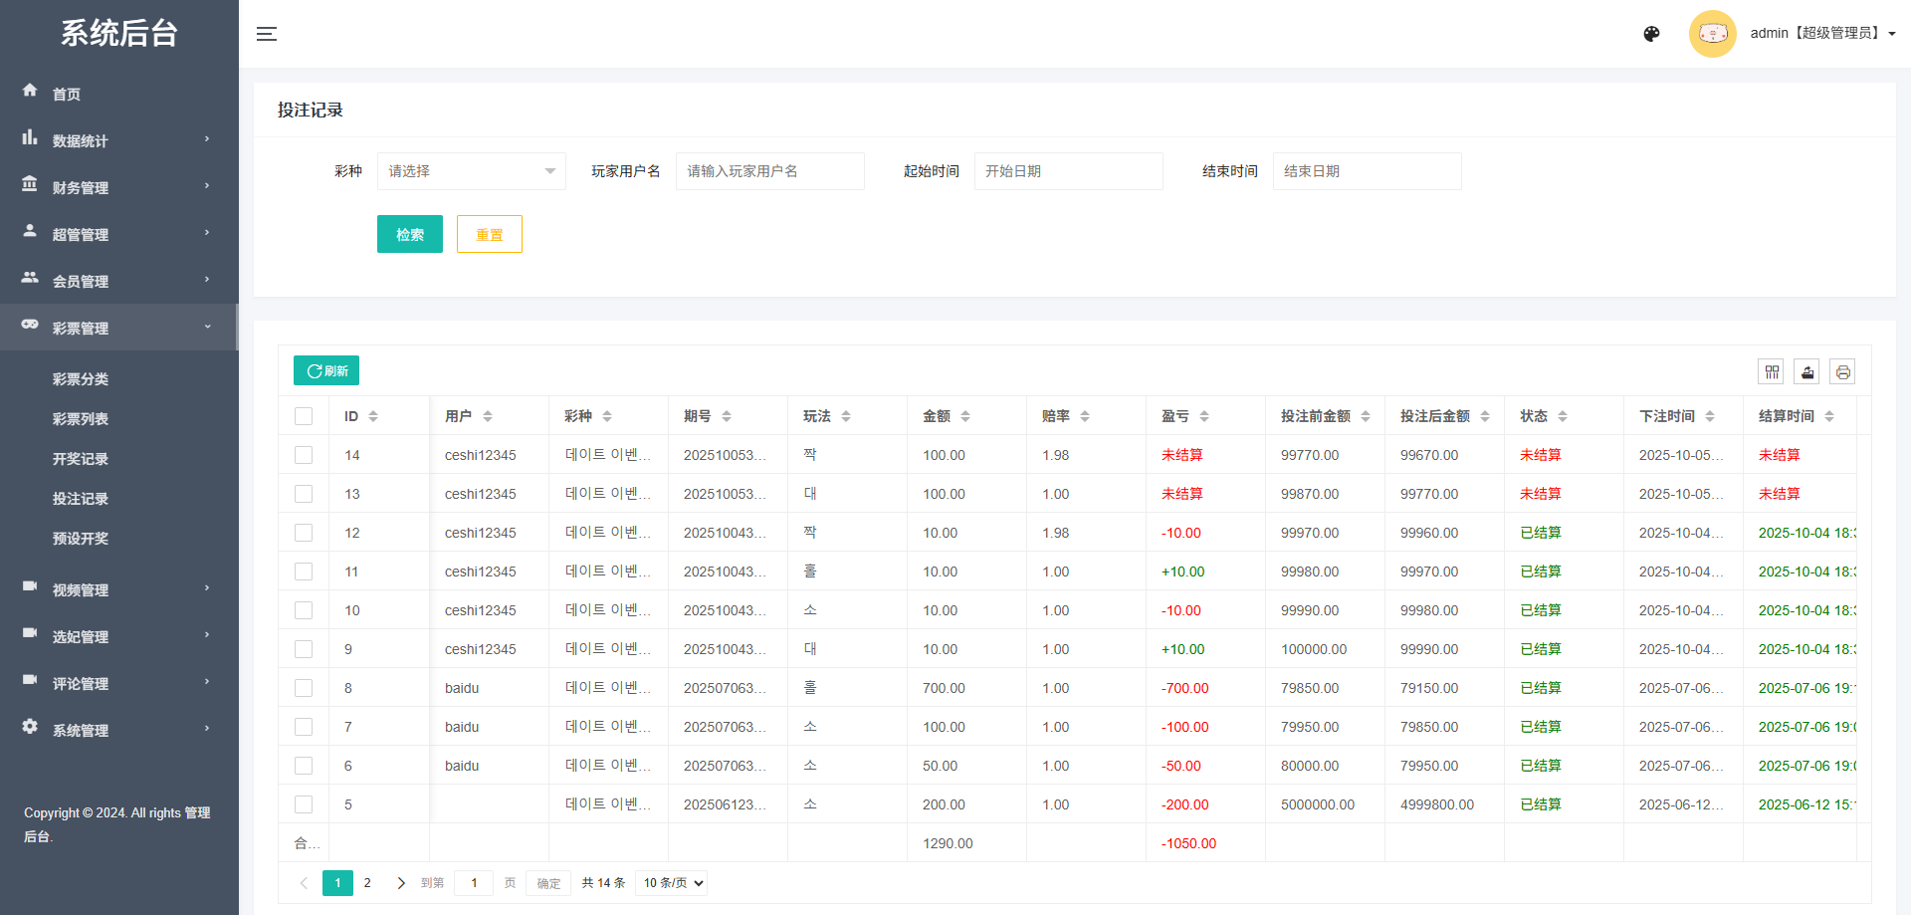Check the checkbox on the baidu row ID 8
Image resolution: width=1911 pixels, height=915 pixels.
coord(304,687)
